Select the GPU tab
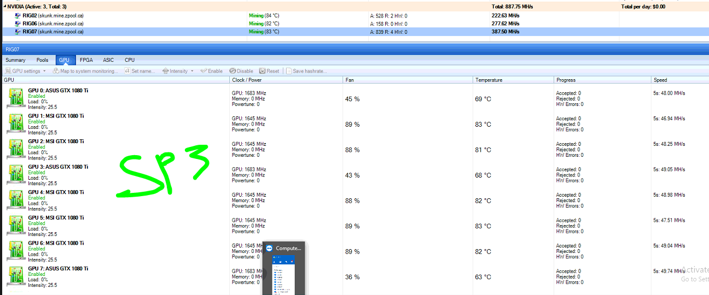 [65, 60]
